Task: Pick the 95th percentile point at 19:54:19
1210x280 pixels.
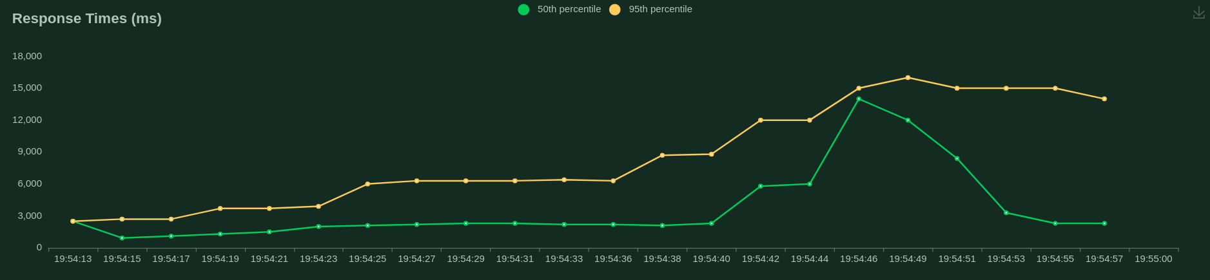Action: [220, 209]
